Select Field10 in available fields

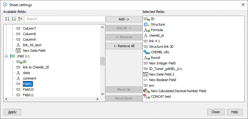coord(28,89)
